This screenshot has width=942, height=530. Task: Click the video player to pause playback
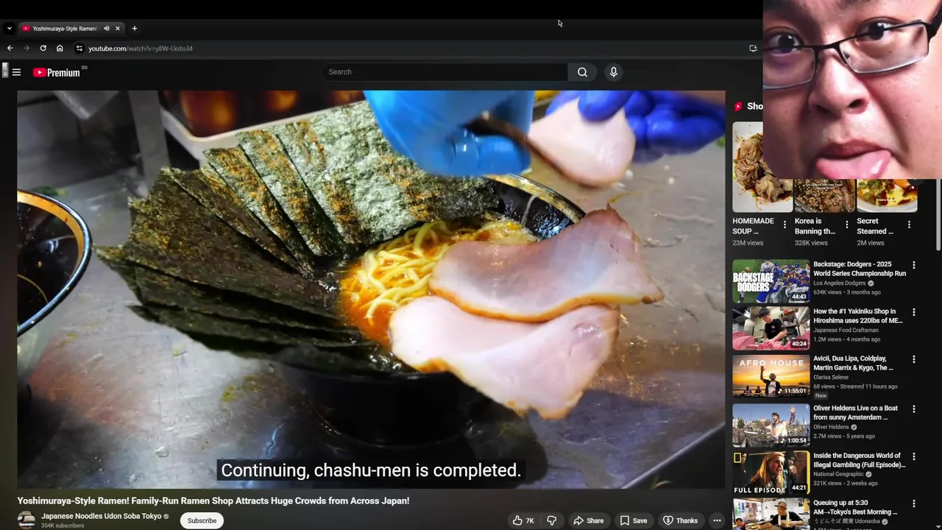click(371, 289)
